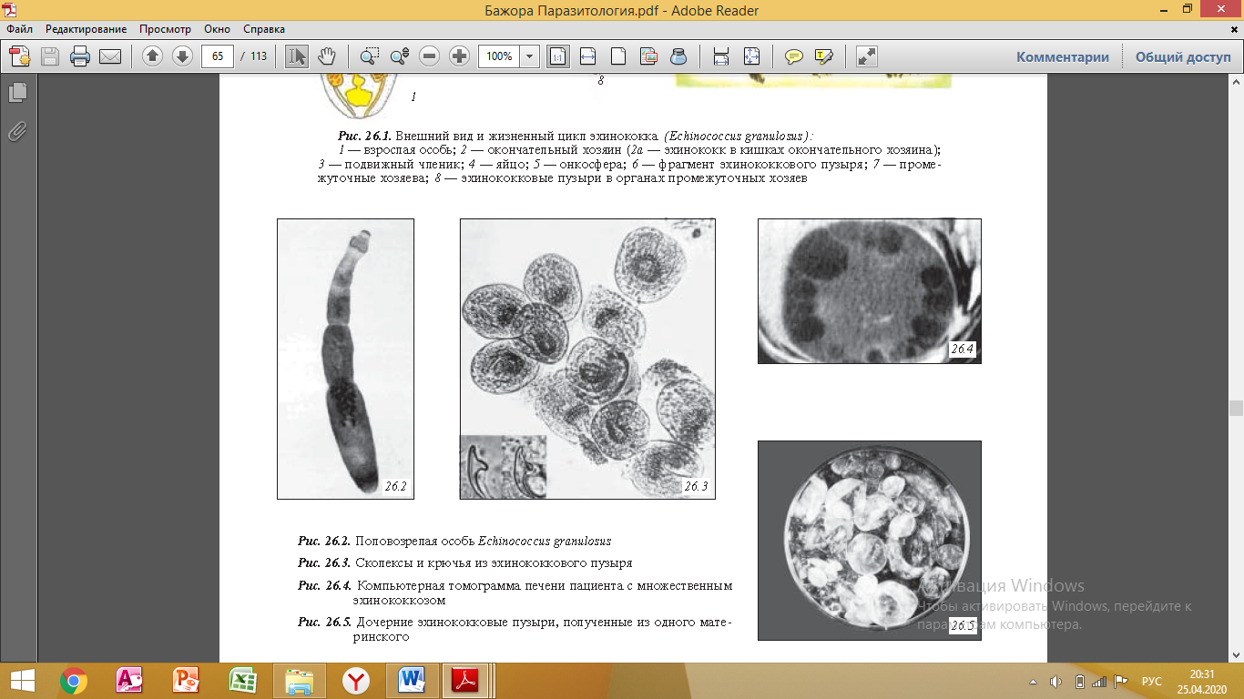The image size is (1244, 699).
Task: Open the Просмотр menu
Action: click(165, 29)
